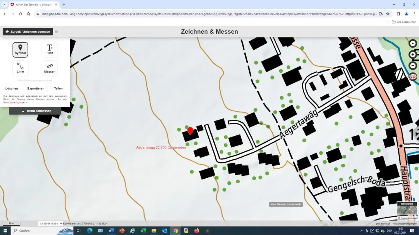This screenshot has width=419, height=235.
Task: Activate the Messen measuring tool
Action: click(50, 68)
